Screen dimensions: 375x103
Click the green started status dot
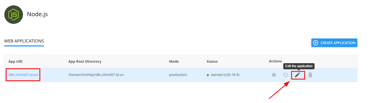coord(208,75)
